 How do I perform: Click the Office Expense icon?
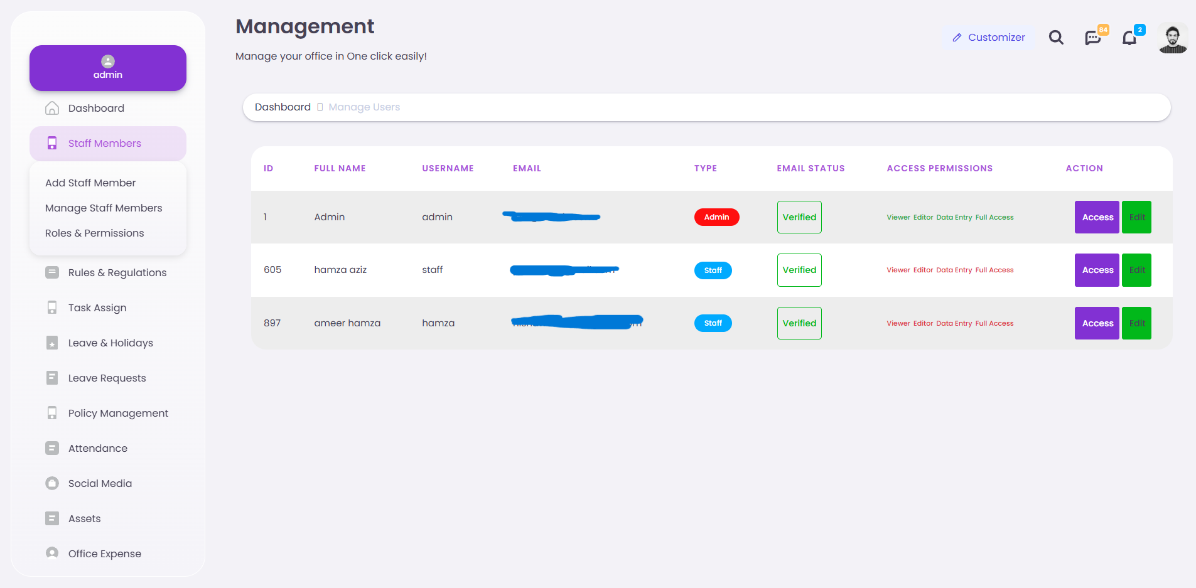coord(52,553)
